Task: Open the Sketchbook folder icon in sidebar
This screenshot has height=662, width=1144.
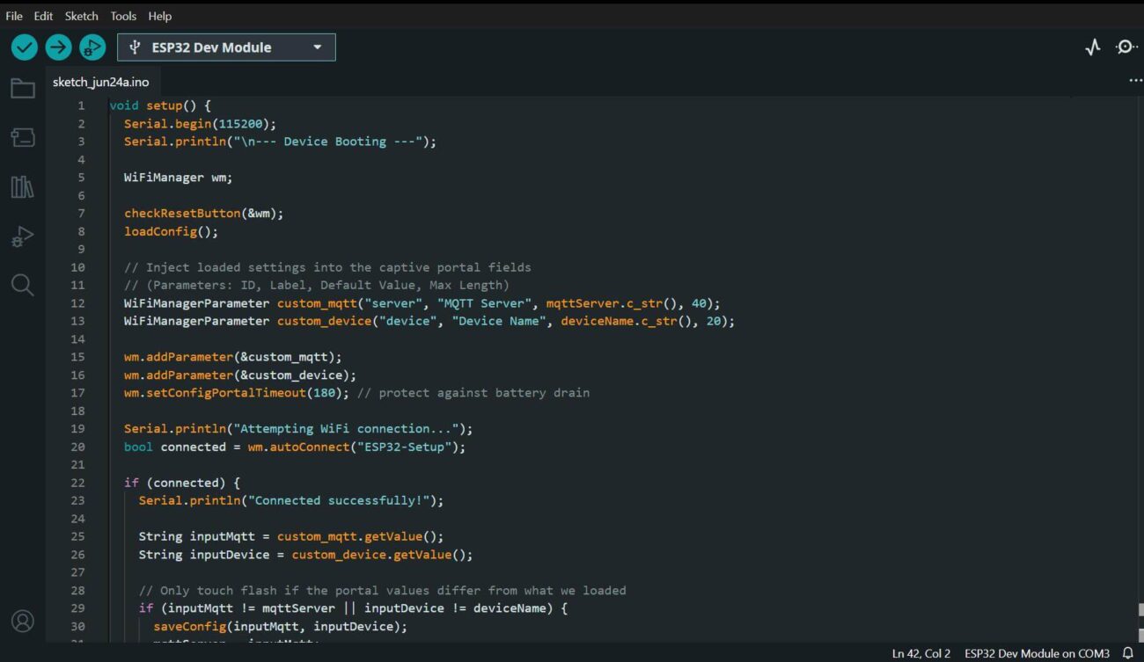Action: [23, 88]
